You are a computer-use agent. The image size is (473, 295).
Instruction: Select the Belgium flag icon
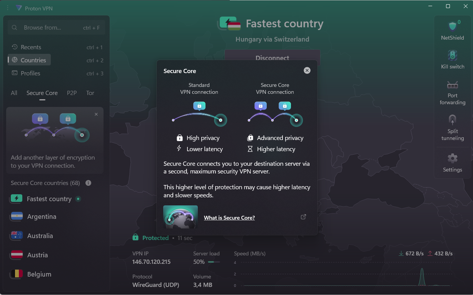[17, 274]
